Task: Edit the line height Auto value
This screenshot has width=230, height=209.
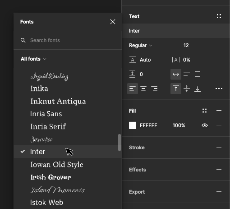Action: click(x=145, y=60)
